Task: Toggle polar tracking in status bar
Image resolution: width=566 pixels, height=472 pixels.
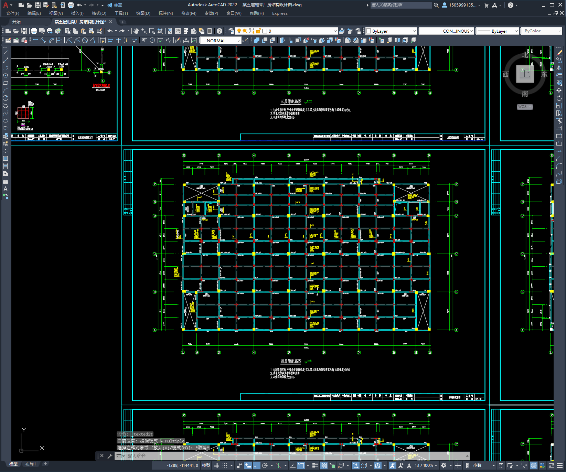Action: point(265,465)
